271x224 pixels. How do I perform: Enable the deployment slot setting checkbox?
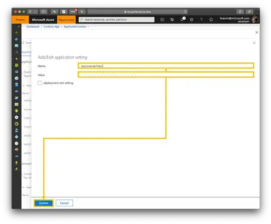point(40,83)
